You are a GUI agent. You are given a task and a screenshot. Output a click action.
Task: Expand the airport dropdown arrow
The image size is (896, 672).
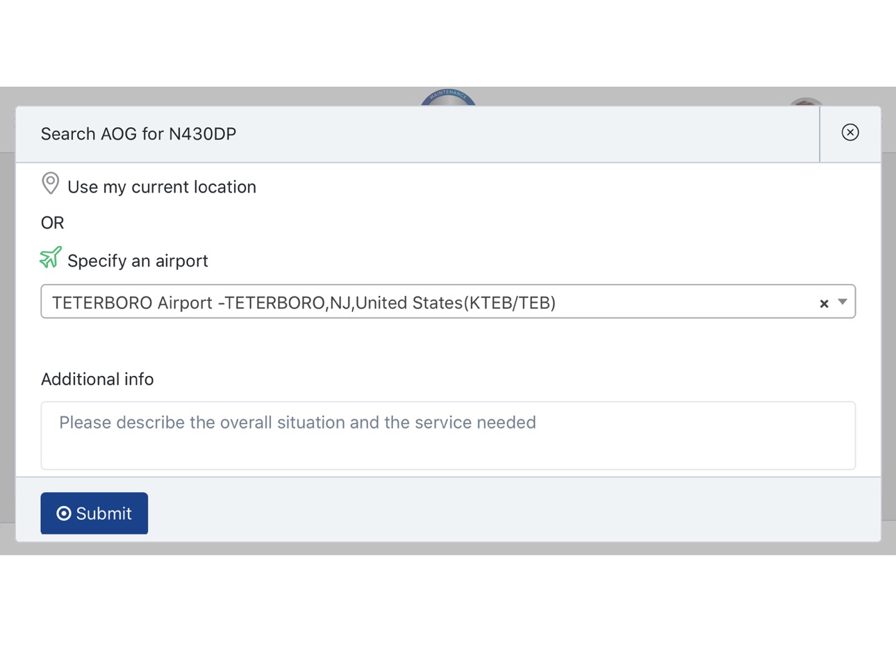pyautogui.click(x=842, y=302)
